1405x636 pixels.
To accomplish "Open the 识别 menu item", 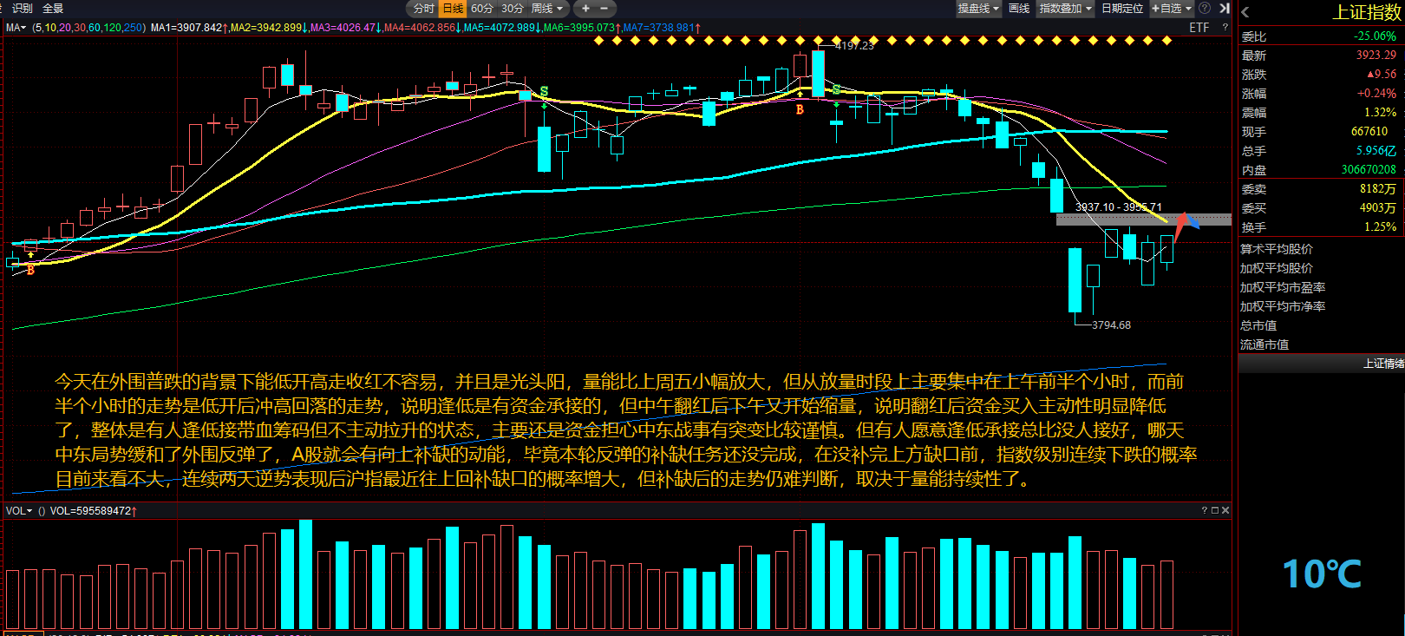I will [x=23, y=9].
